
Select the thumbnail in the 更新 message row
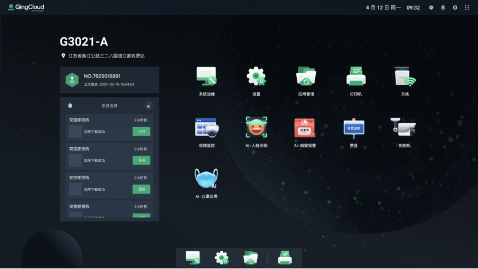click(x=75, y=189)
